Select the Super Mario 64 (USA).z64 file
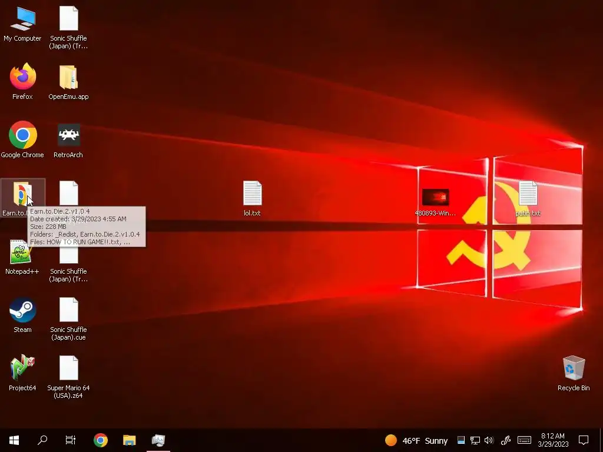Screen dimensions: 603x452 coord(68,377)
